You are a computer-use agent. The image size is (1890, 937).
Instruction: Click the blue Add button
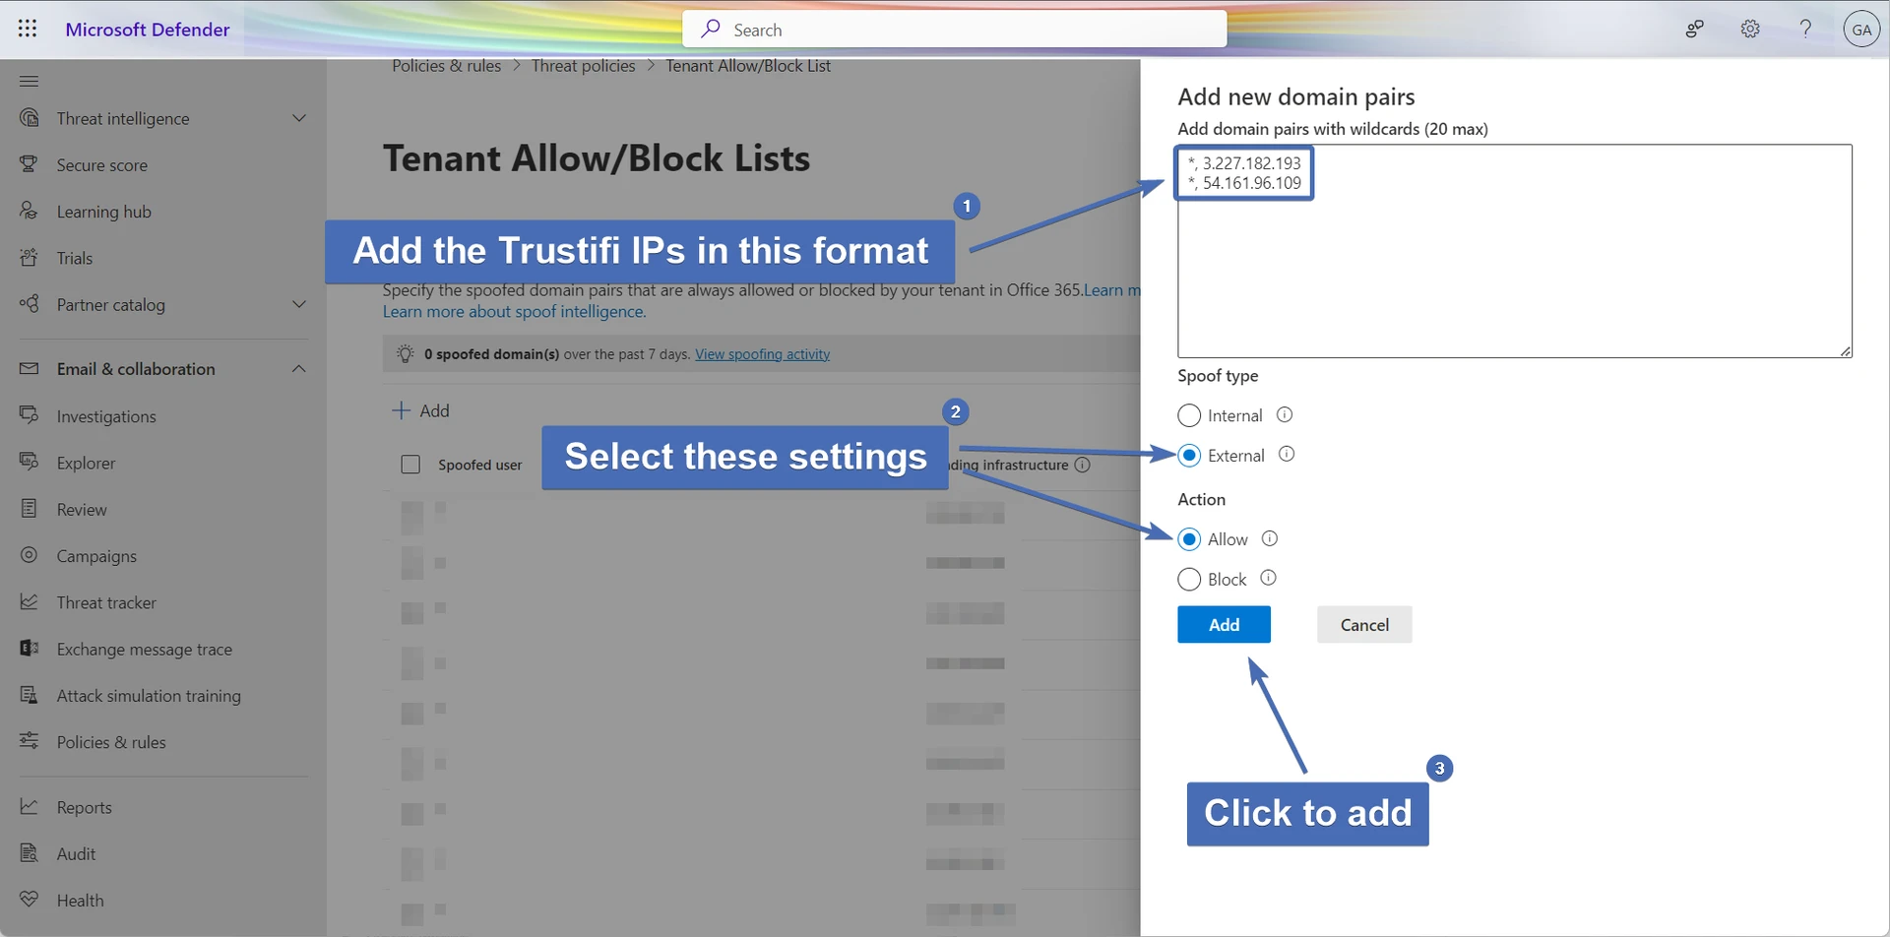pos(1224,625)
